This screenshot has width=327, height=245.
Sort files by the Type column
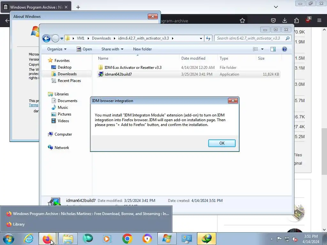click(x=237, y=58)
